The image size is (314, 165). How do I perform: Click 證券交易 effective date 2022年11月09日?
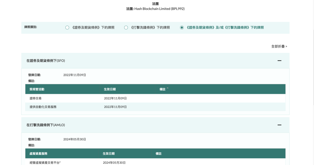coord(115,98)
